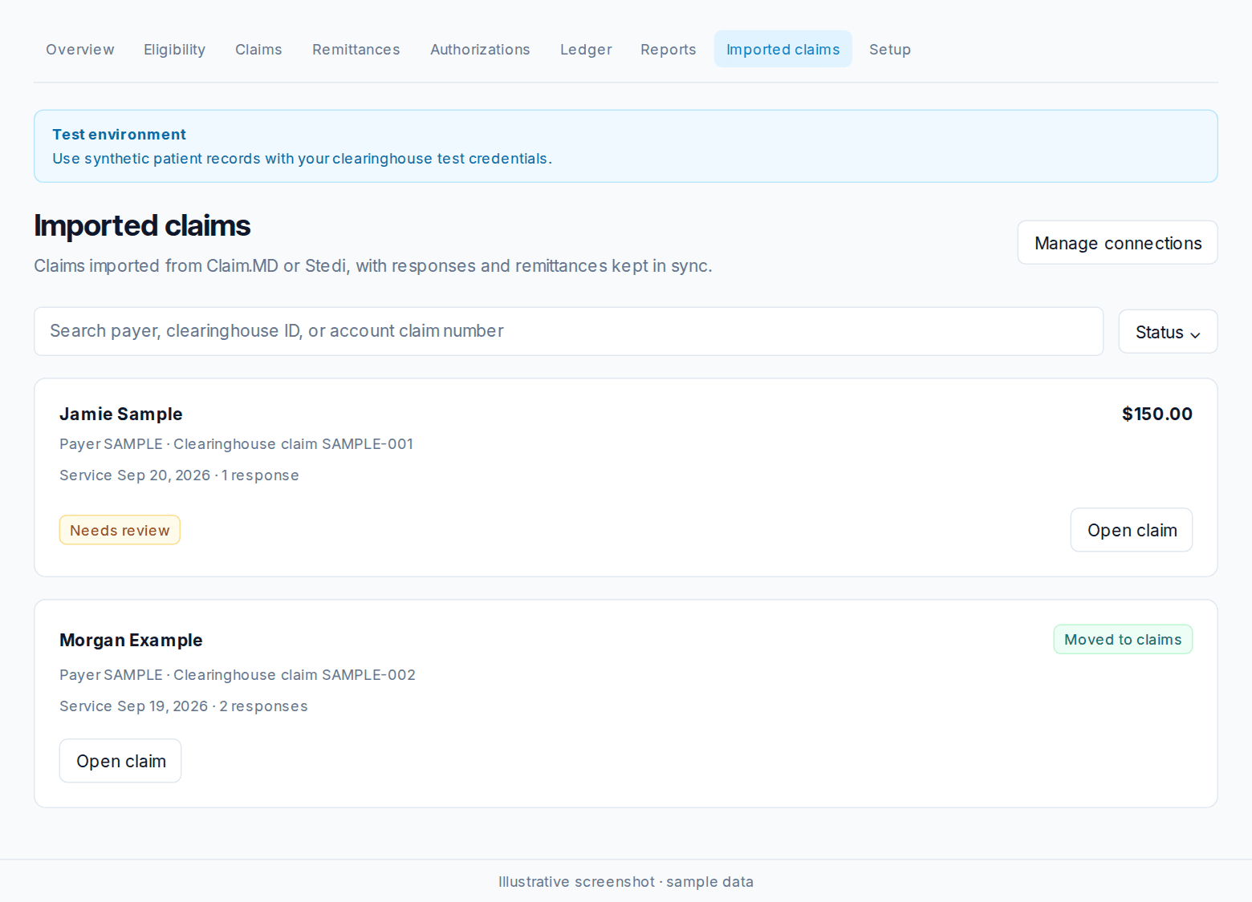The image size is (1252, 902).
Task: Select the Authorizations tab
Action: click(x=480, y=50)
